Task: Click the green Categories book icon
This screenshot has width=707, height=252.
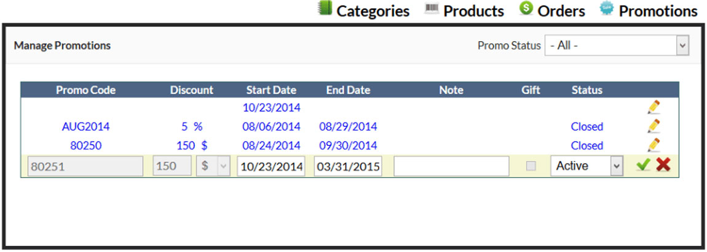Action: click(x=325, y=9)
